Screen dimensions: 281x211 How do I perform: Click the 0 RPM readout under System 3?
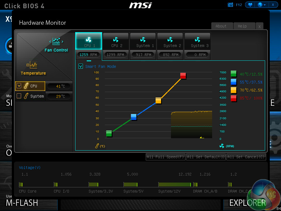[197, 55]
